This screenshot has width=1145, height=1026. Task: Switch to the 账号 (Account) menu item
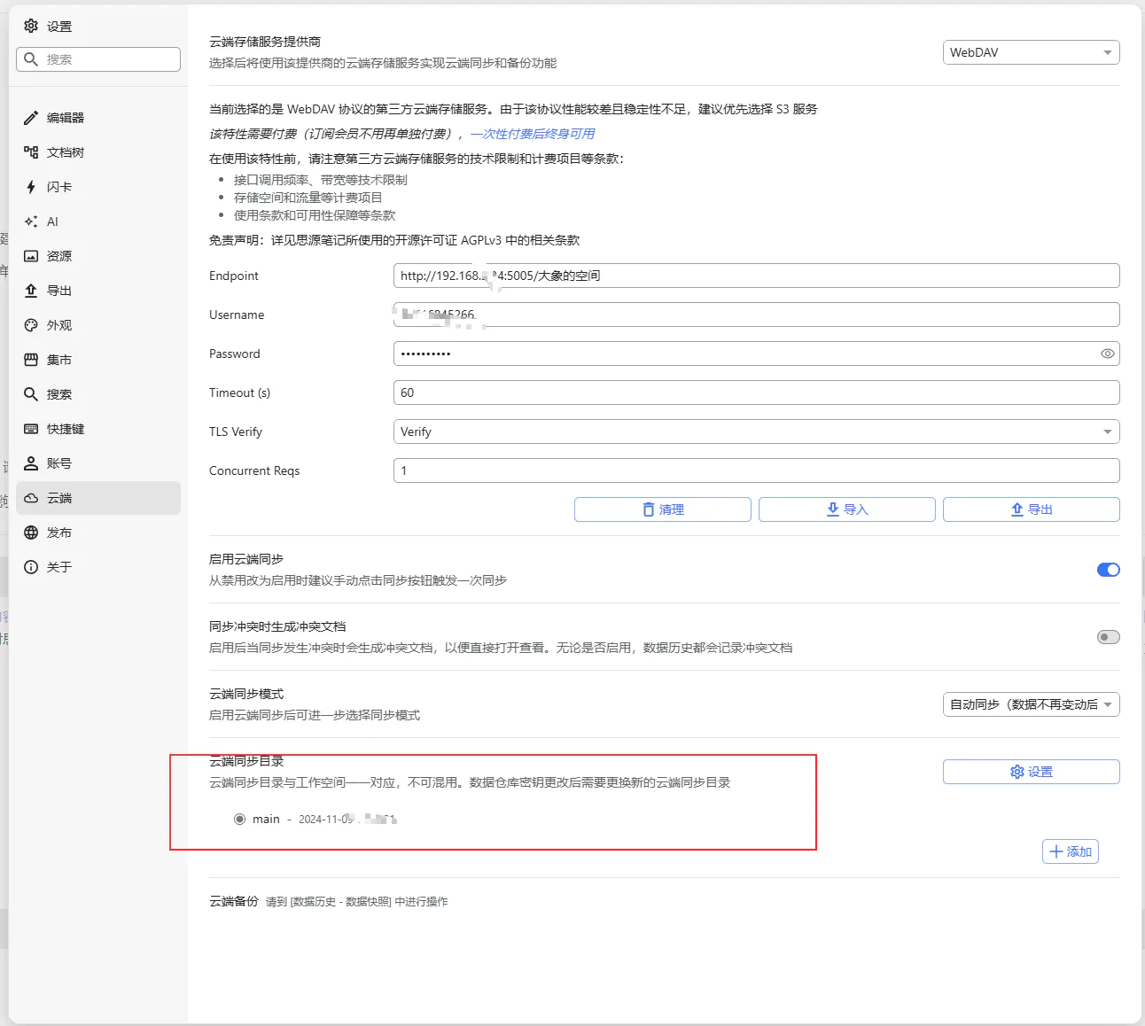pyautogui.click(x=58, y=463)
